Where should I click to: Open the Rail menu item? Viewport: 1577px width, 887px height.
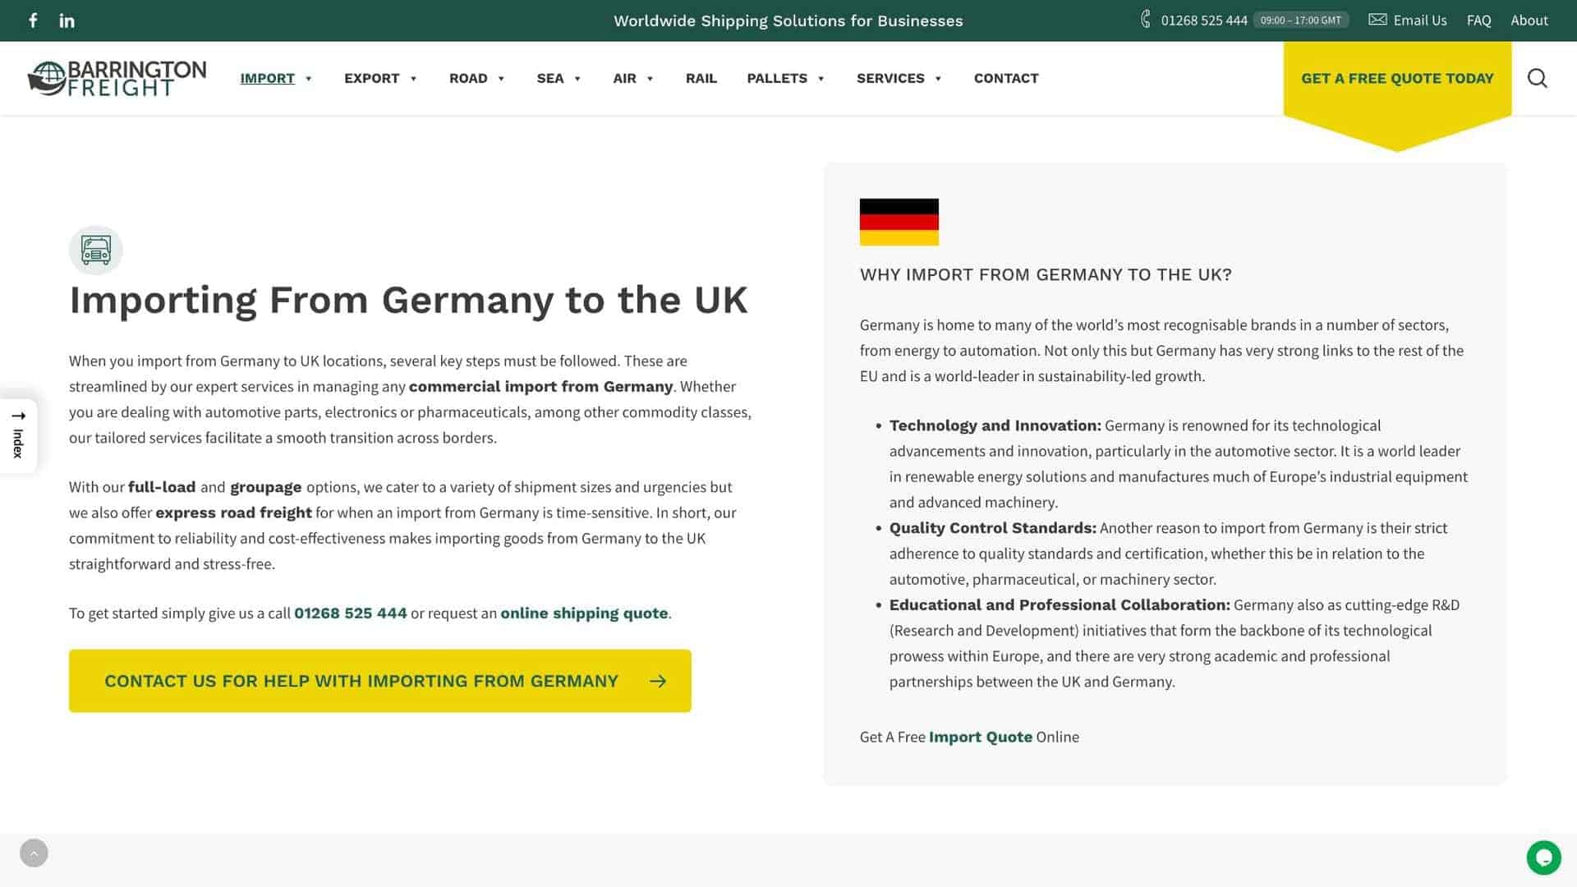pyautogui.click(x=701, y=78)
